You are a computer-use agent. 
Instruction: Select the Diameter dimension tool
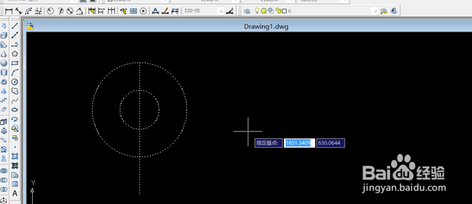(x=70, y=11)
